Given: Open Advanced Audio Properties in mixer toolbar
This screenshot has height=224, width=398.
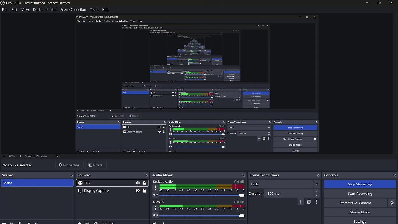Looking at the screenshot, I should coord(155,223).
